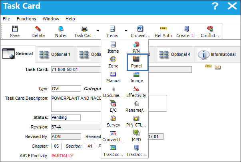
Task: Open MPD from the dropdown
Action: tap(136, 136)
